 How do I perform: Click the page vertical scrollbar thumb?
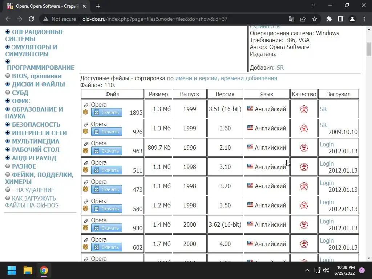[369, 49]
